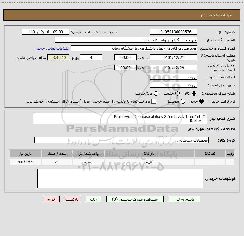Image resolution: width=244 pixels, height=236 pixels.
Task: Click the واحد شمارش column header
Action: point(88,154)
